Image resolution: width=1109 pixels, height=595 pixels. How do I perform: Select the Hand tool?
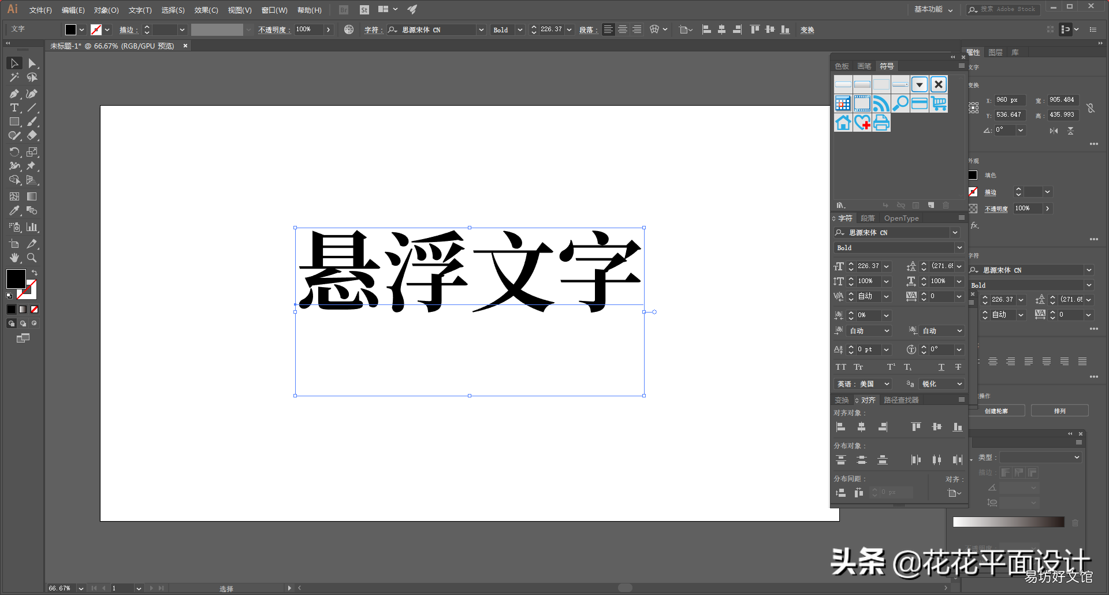pos(14,258)
